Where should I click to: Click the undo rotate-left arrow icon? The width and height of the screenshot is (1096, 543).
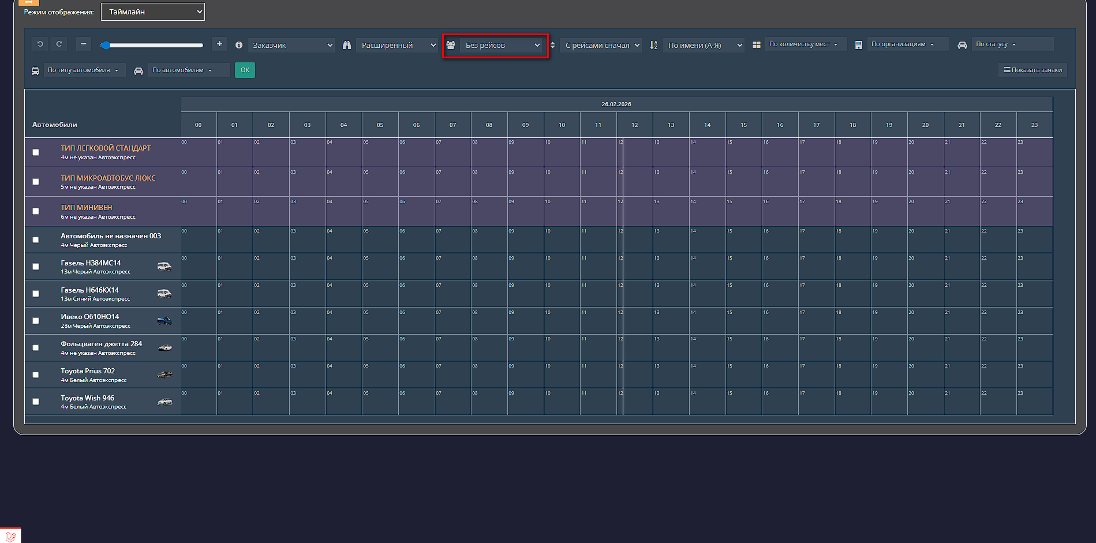[40, 44]
